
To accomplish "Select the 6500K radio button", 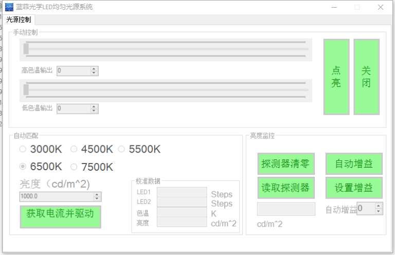I will 23,167.
